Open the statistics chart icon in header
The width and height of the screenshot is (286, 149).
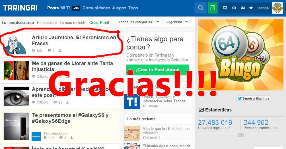pos(225,8)
